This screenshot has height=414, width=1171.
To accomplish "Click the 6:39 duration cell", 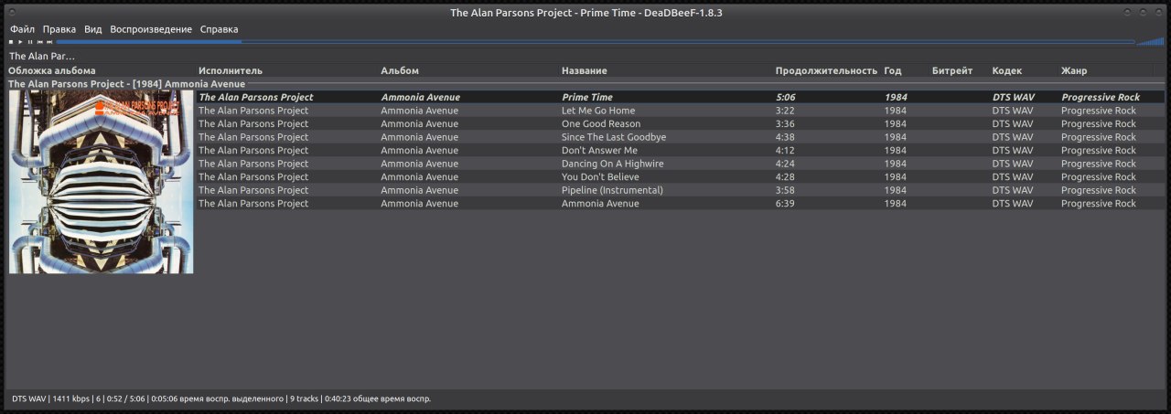I will (x=785, y=203).
